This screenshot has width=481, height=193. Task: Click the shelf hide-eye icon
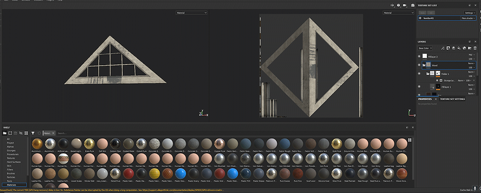(x=21, y=133)
